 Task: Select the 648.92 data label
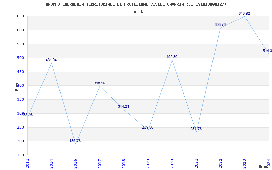(244, 13)
